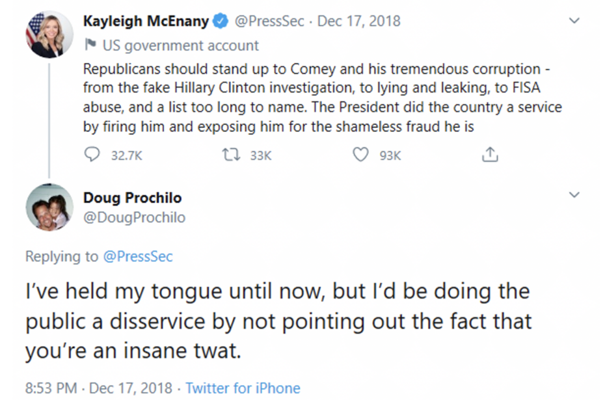This screenshot has height=400, width=605.
Task: Click the reply text starting "I've held my tongue"
Action: coord(278,321)
